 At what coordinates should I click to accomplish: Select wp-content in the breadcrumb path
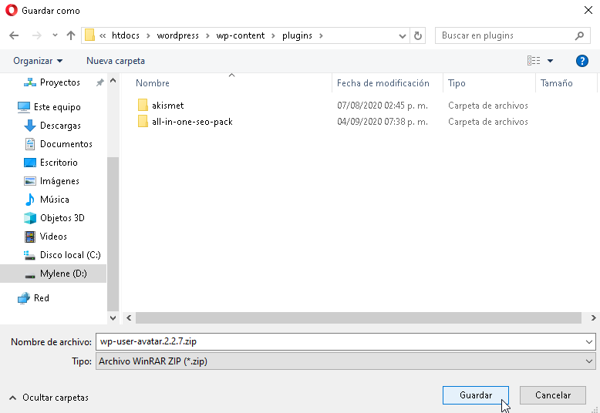point(241,35)
